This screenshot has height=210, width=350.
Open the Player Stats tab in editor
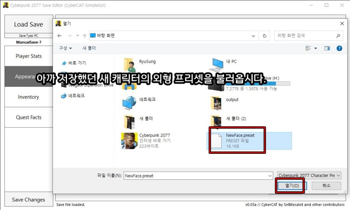tap(28, 56)
